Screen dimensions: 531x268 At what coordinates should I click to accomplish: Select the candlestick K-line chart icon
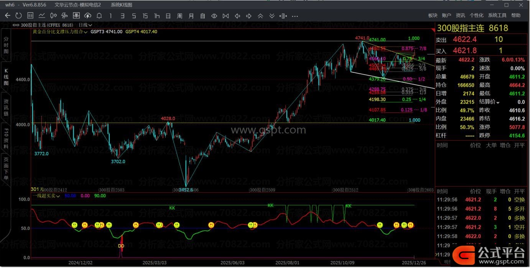[x=53, y=16]
